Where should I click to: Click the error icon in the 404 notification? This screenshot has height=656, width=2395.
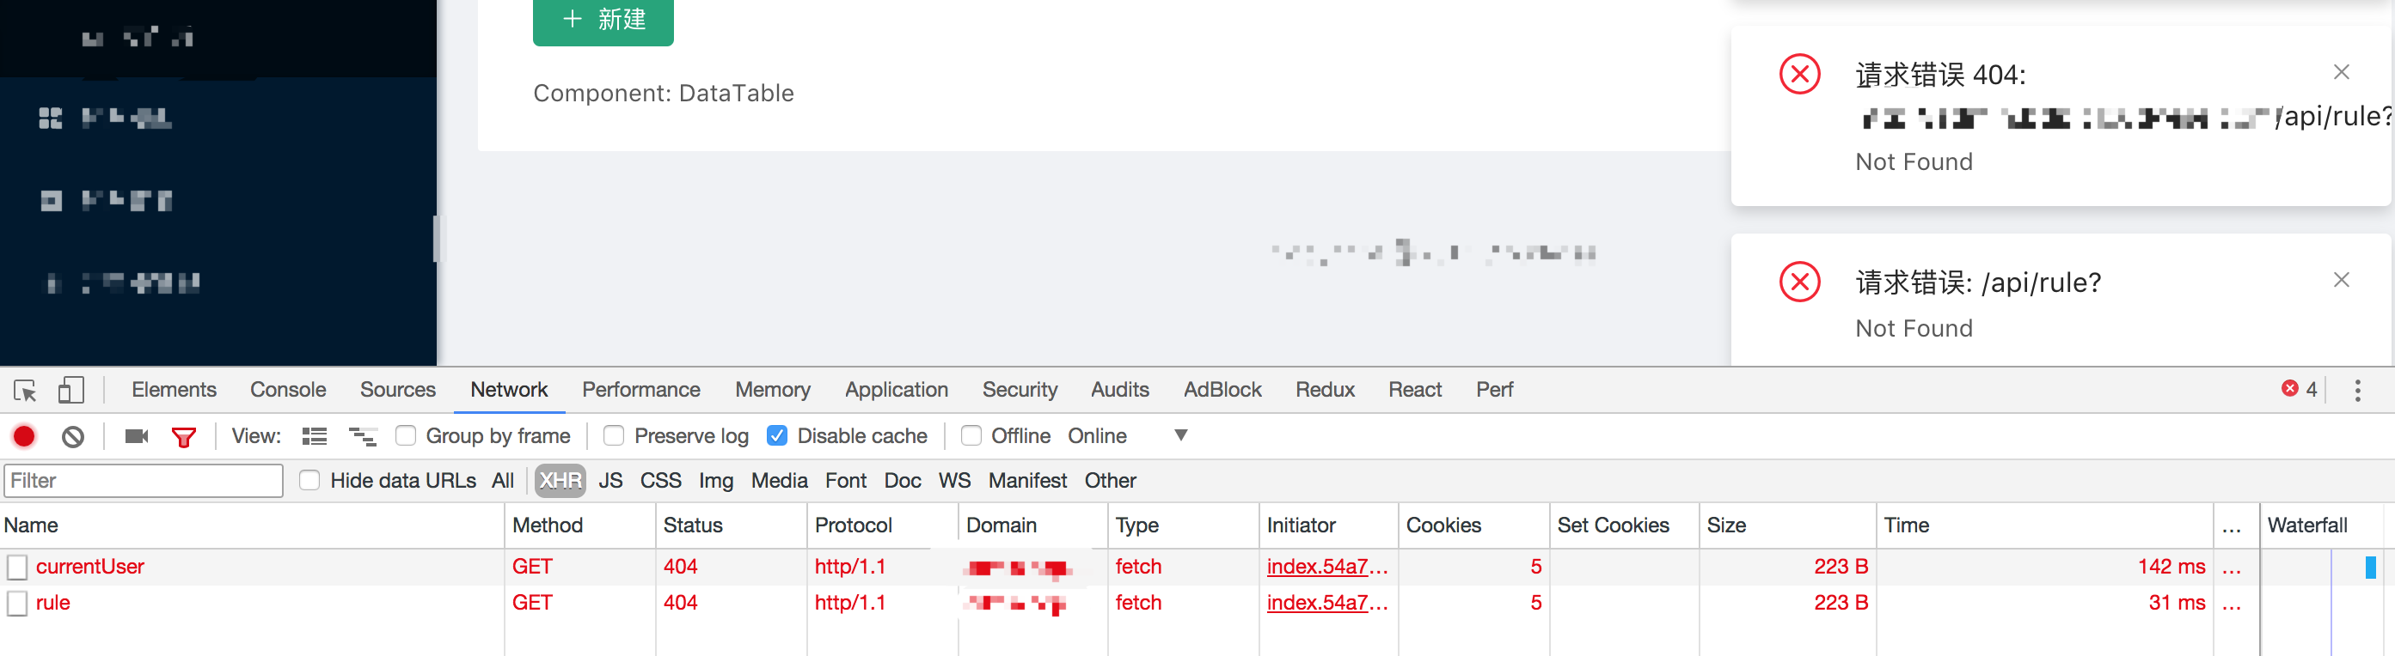(1800, 73)
